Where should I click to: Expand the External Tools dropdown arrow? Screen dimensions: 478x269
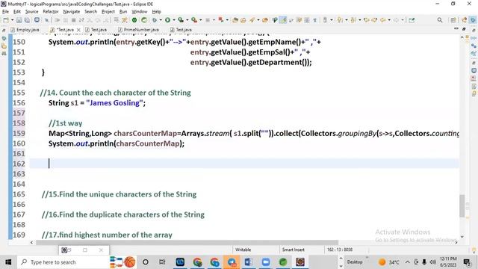click(200, 20)
